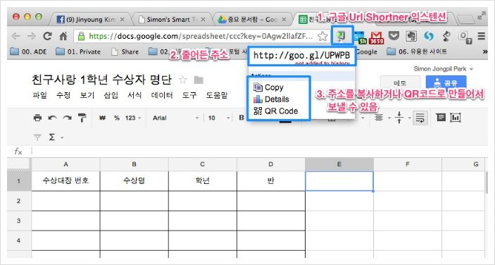
Task: Switch to the Simon's Smart tab
Action: (172, 20)
